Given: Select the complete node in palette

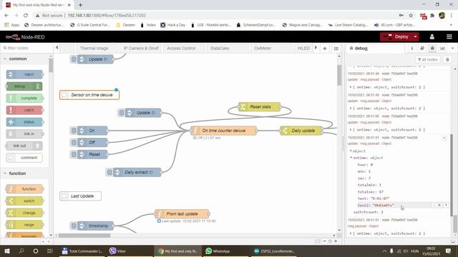Looking at the screenshot, I should coord(24,99).
